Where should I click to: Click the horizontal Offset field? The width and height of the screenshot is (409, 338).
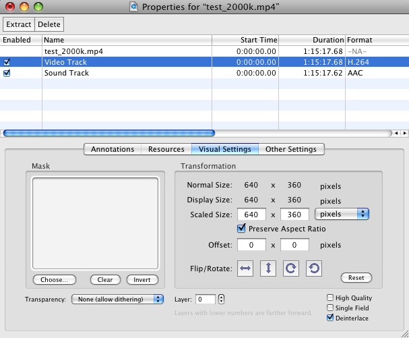point(251,245)
